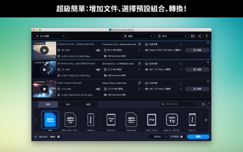The image size is (243, 152).
Task: Click pencil icon for Ghost Towns output
Action: tap(139, 83)
